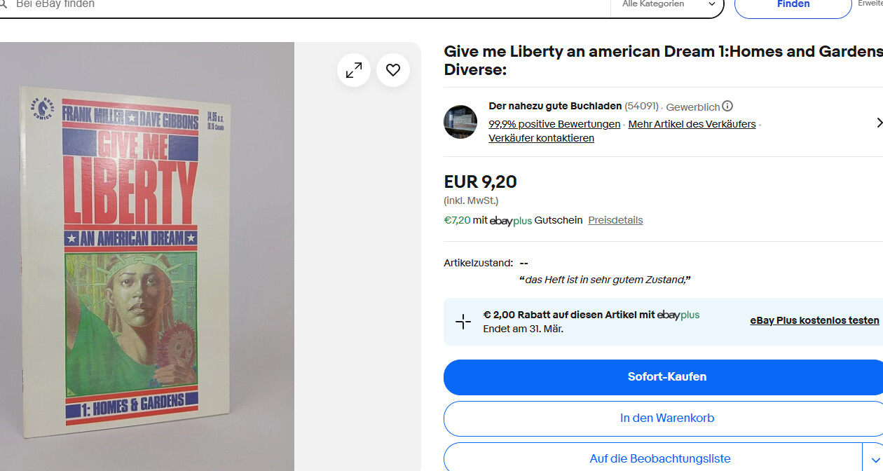Open seller details chevron arrow

tap(879, 123)
